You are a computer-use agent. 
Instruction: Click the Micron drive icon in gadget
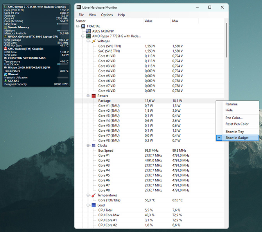click(x=5, y=67)
